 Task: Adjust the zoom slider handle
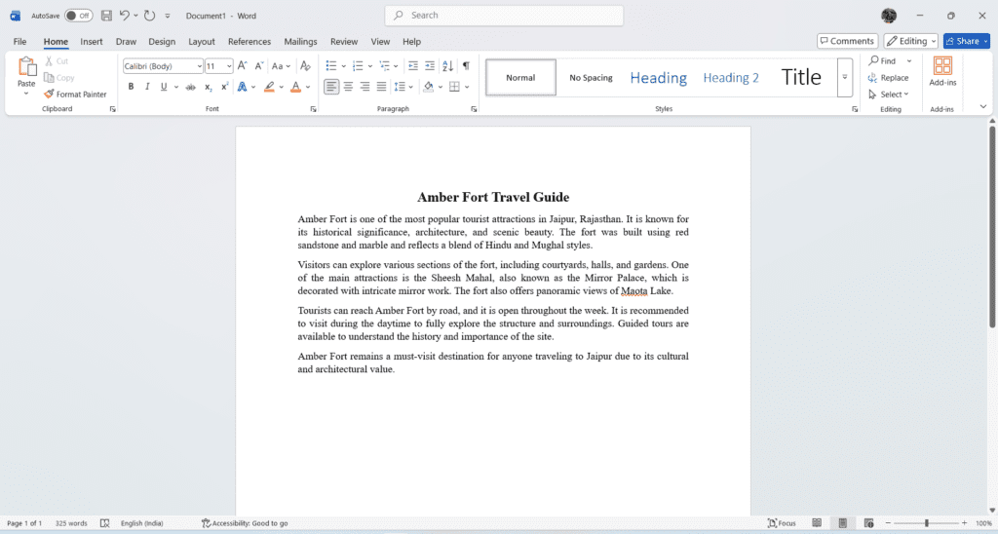click(x=927, y=523)
